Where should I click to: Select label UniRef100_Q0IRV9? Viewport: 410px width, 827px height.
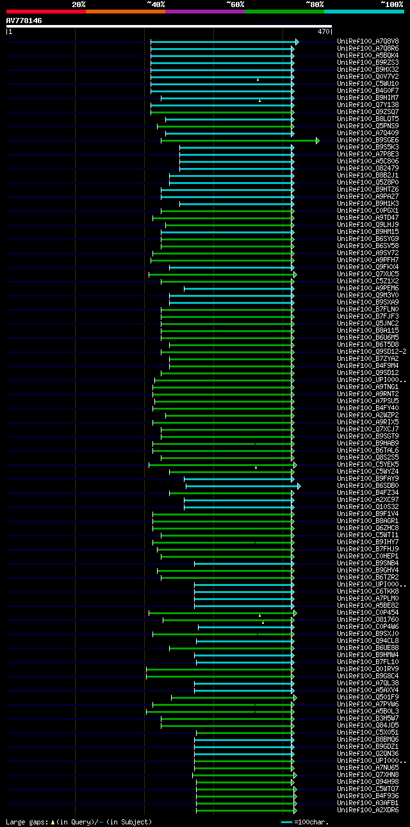[x=368, y=669]
